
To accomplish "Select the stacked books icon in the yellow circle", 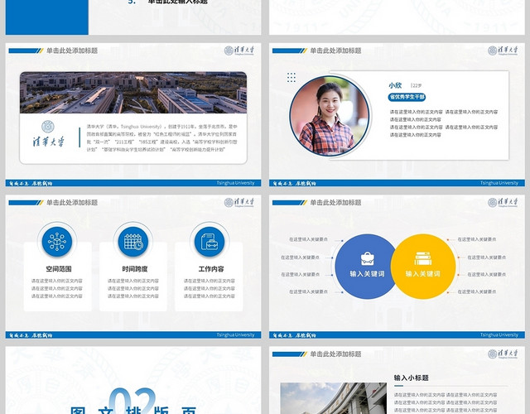I will click(423, 258).
